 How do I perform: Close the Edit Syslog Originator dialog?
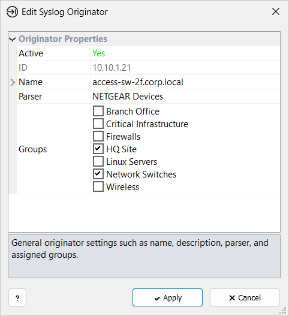(276, 11)
